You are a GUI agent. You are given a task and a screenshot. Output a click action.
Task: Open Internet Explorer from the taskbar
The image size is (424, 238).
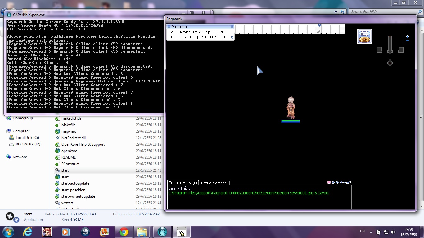pyautogui.click(x=27, y=231)
